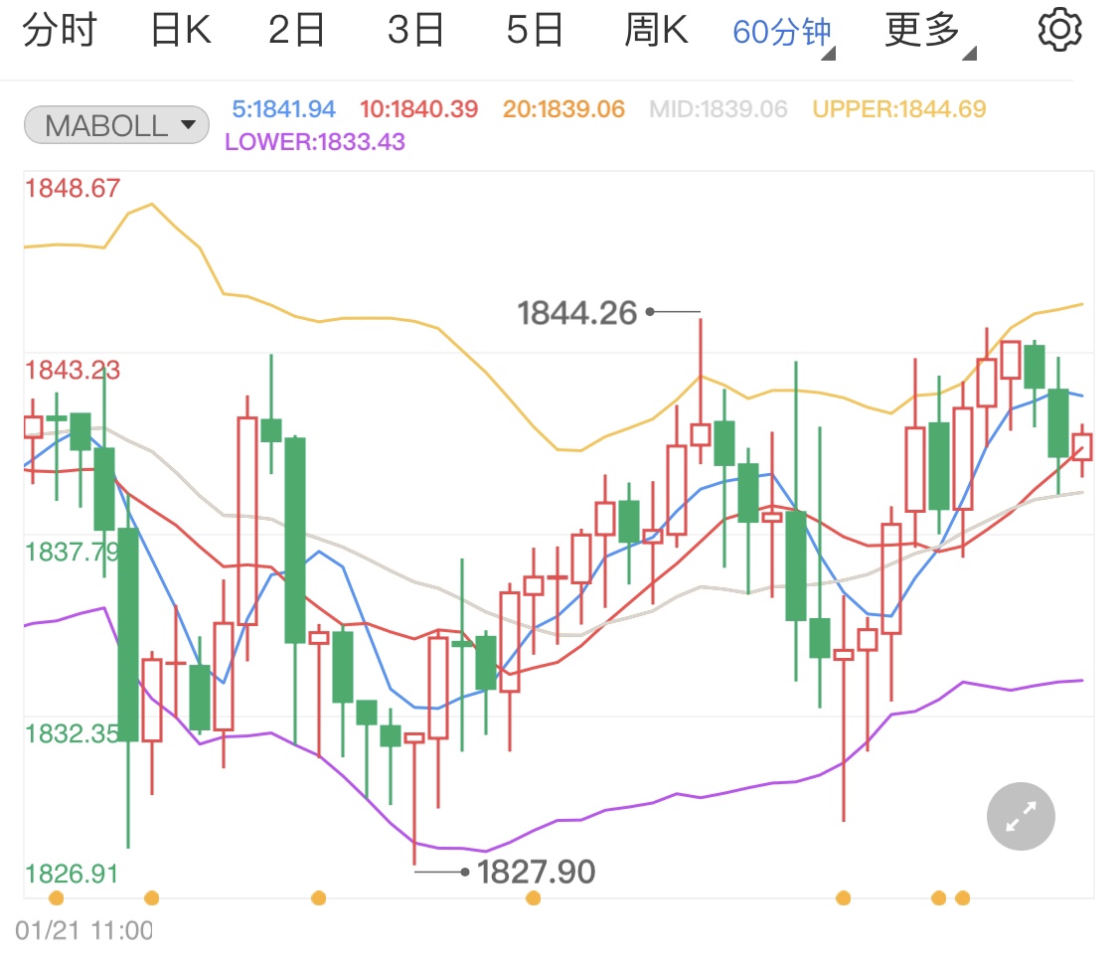Select the 5日 tab
Image resolution: width=1118 pixels, height=959 pixels.
[535, 31]
